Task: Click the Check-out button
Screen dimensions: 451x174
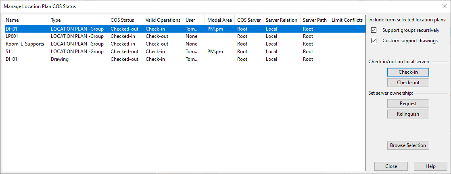Action: tap(408, 83)
